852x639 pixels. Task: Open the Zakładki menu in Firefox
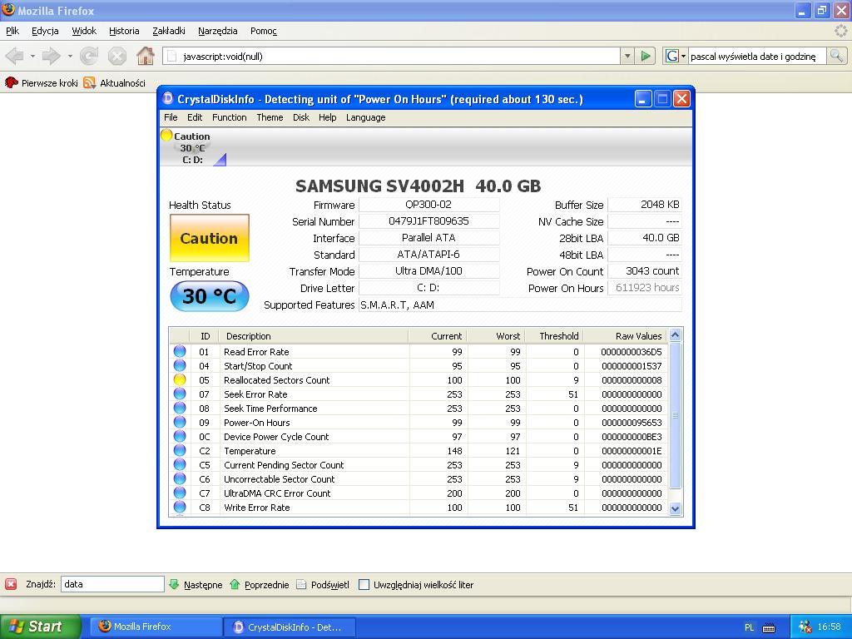click(x=168, y=31)
